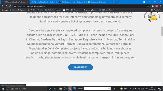Click the browser Forward arrow

[x=6, y=6]
